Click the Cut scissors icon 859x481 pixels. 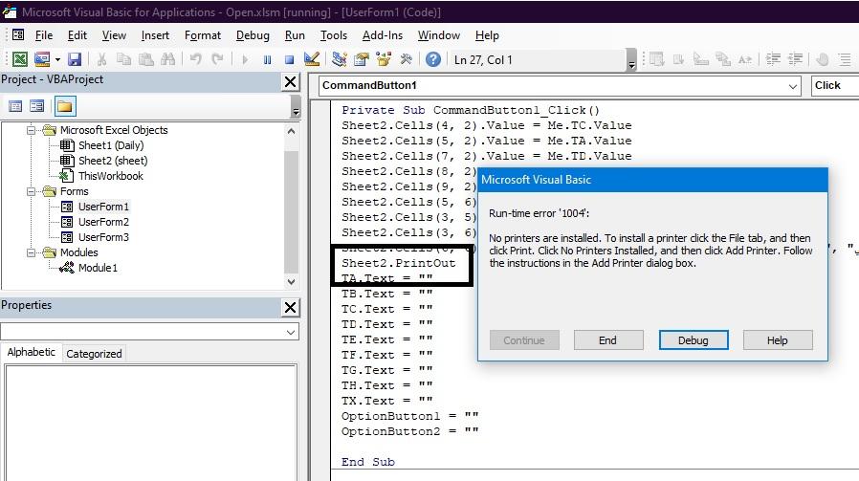(101, 59)
